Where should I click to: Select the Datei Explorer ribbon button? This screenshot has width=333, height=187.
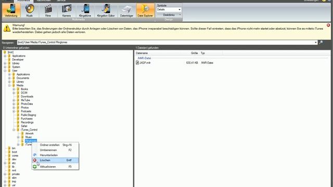(x=145, y=10)
